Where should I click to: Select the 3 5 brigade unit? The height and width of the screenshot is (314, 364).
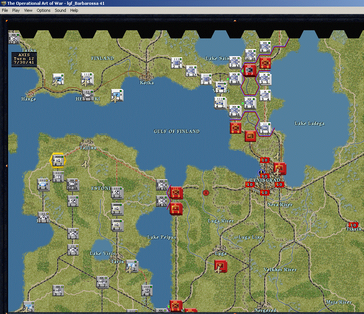265,79
